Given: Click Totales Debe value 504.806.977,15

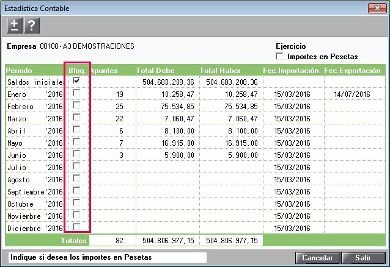Looking at the screenshot, I should (x=168, y=240).
